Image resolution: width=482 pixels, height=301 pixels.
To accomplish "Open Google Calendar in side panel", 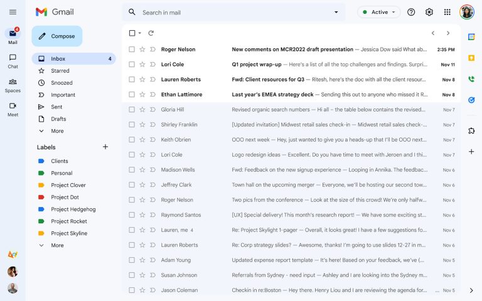I will coord(471,37).
